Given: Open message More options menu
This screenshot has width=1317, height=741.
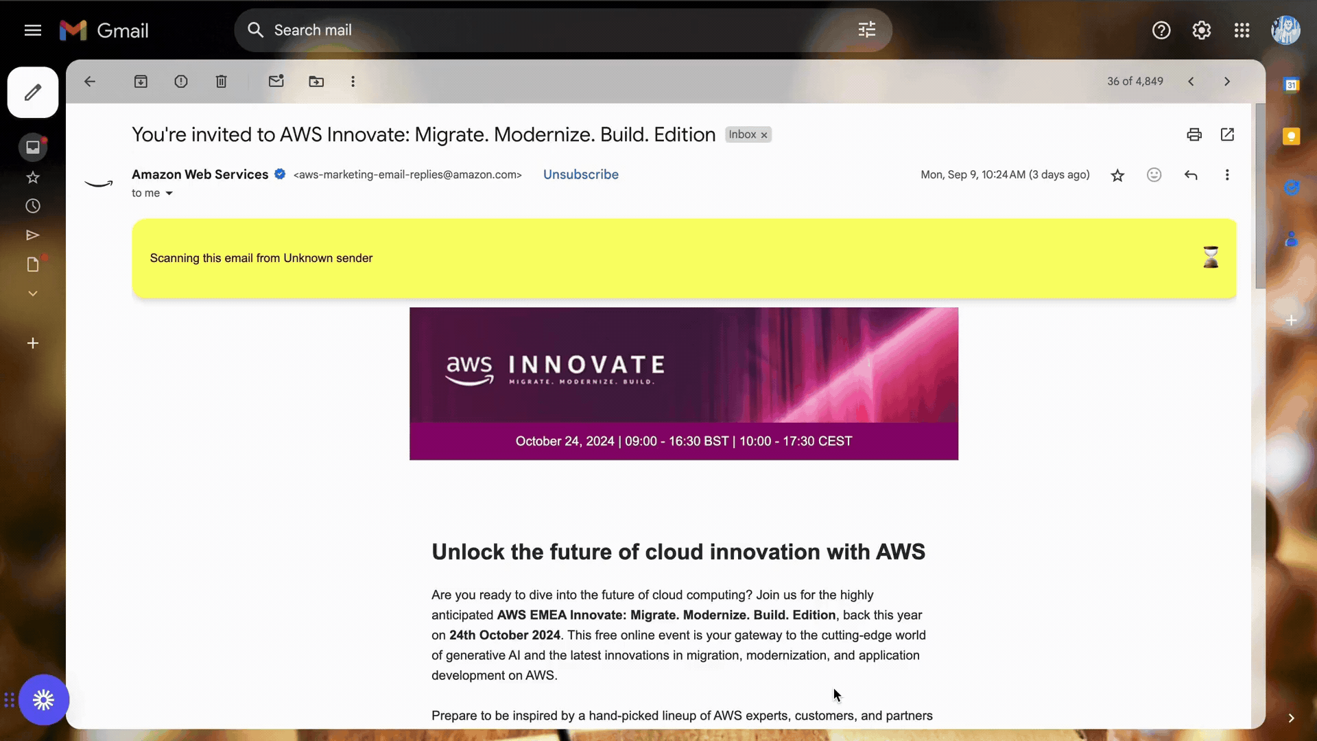Looking at the screenshot, I should (x=1227, y=175).
